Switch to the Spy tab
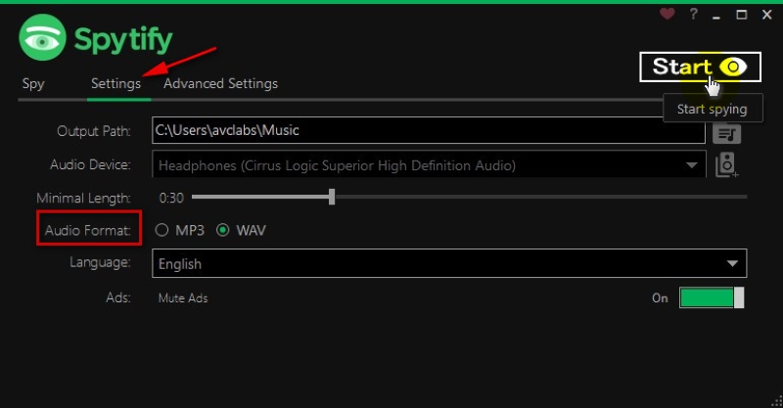The width and height of the screenshot is (783, 408). pyautogui.click(x=33, y=83)
